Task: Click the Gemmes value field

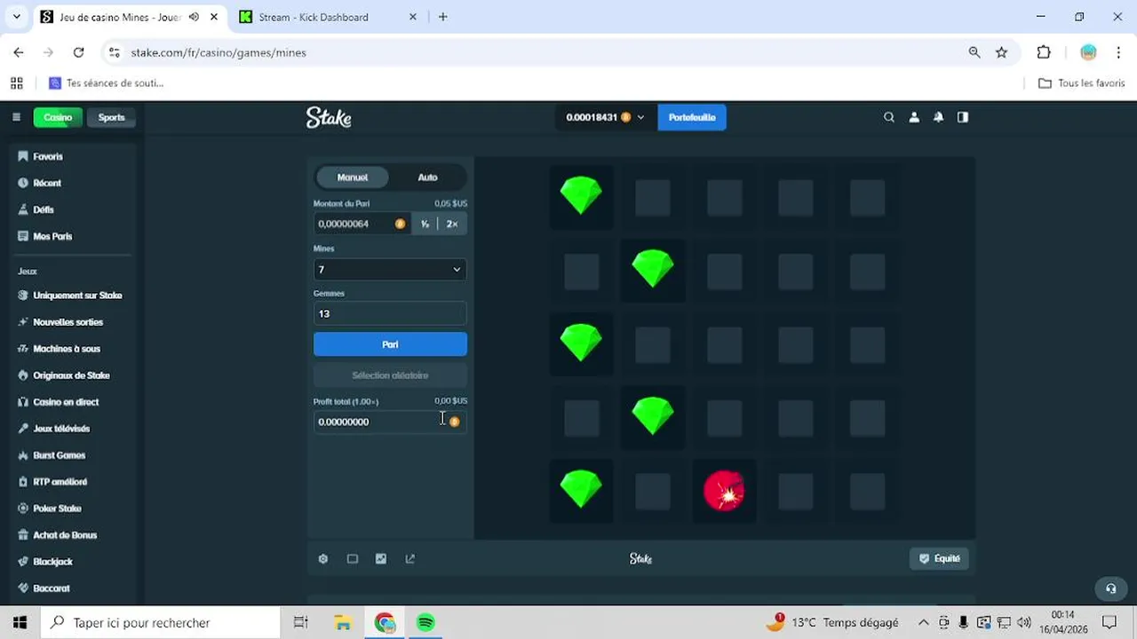Action: 390,313
